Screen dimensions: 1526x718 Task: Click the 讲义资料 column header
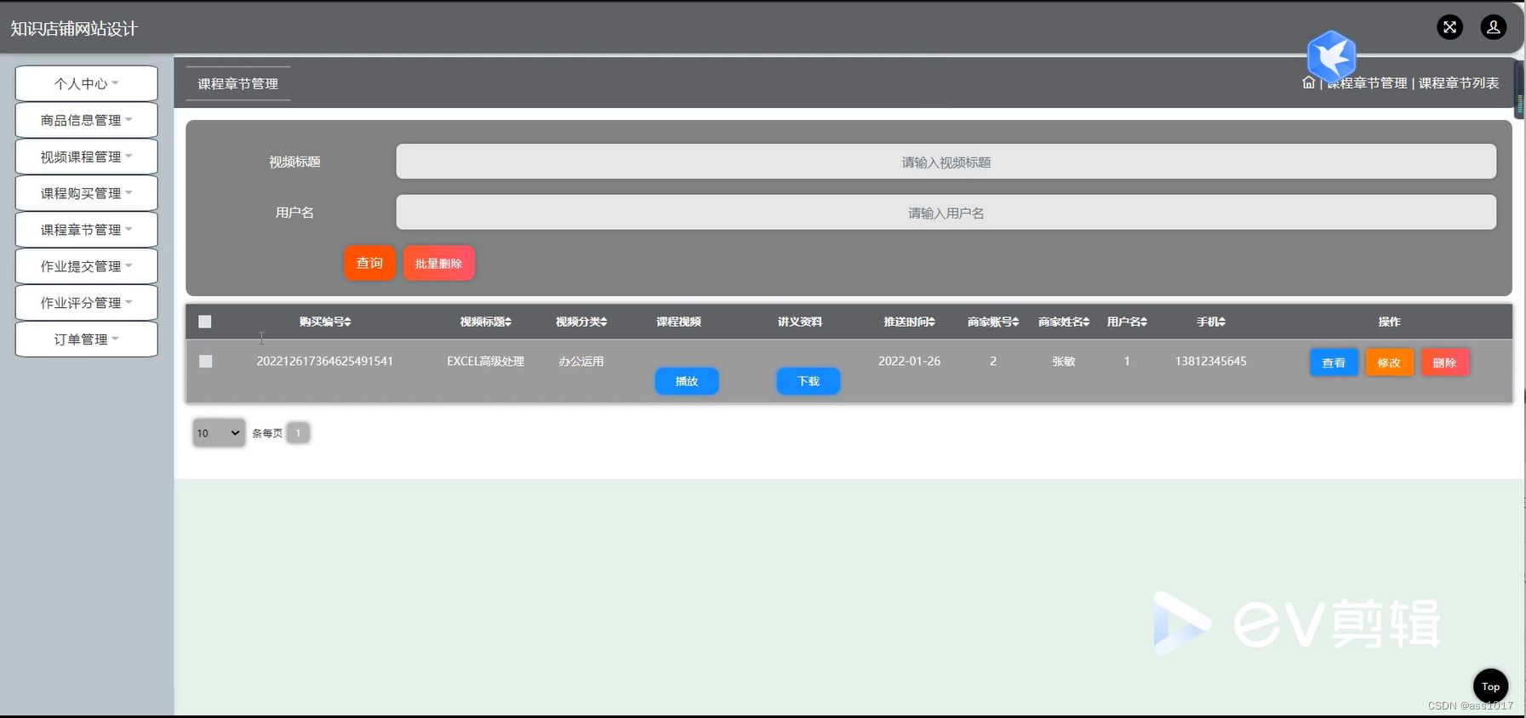point(800,322)
